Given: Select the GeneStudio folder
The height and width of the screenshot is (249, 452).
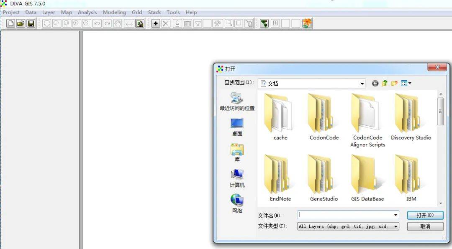Looking at the screenshot, I should (324, 178).
